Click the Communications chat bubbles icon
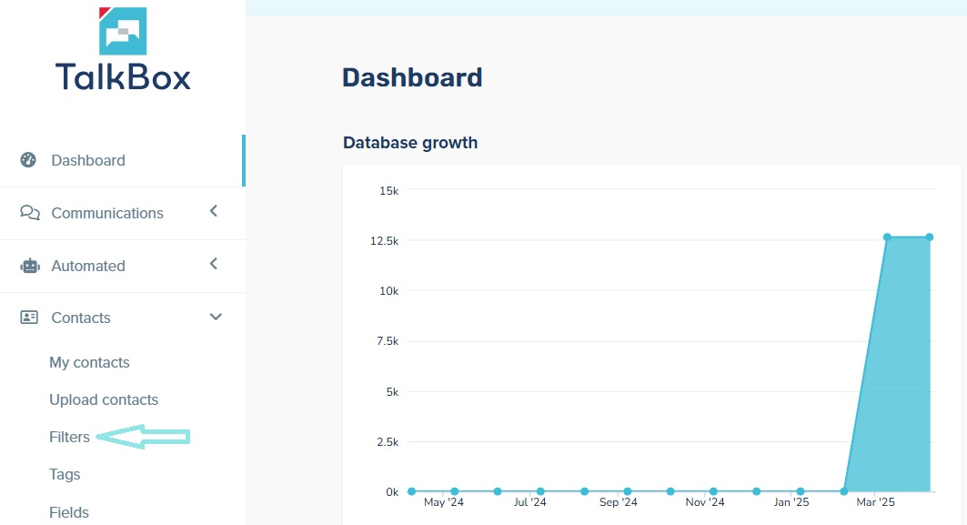This screenshot has width=967, height=525. click(29, 213)
